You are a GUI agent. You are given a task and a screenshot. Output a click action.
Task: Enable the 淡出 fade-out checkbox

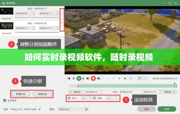click(x=94, y=98)
